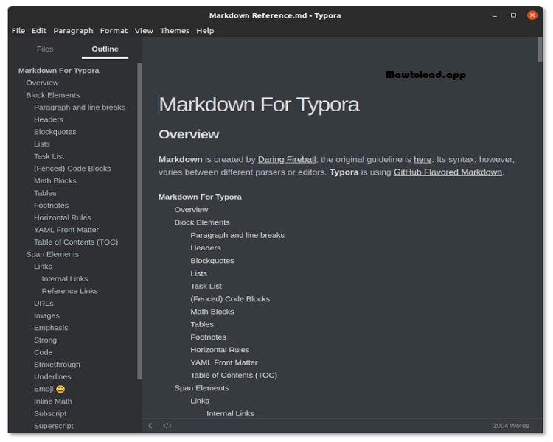Select Code in the outline sidebar
The image size is (553, 442).
(43, 352)
